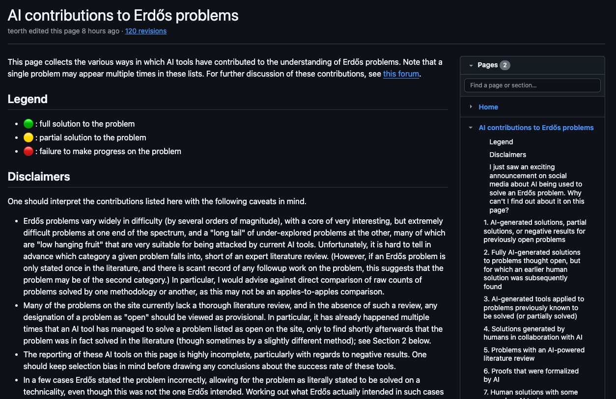Expand the Home page tree arrow

(471, 107)
